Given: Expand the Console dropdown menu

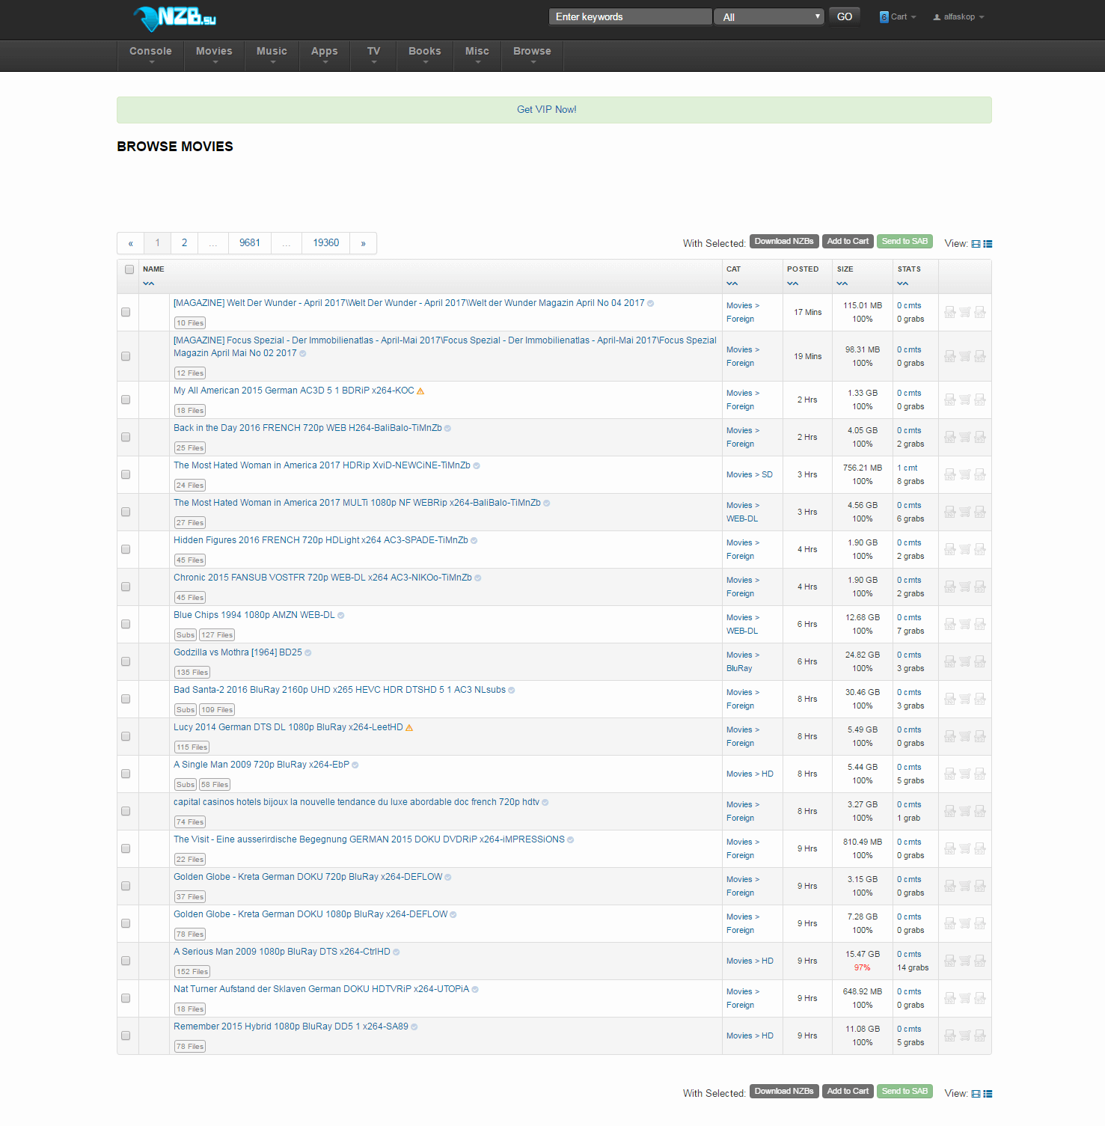Looking at the screenshot, I should 150,55.
